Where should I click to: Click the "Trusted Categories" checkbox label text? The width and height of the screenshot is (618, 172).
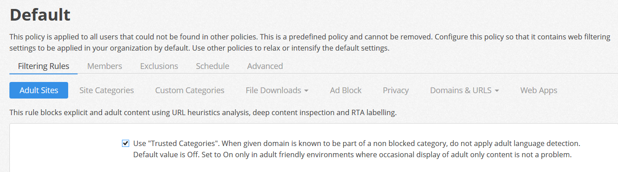[357, 149]
